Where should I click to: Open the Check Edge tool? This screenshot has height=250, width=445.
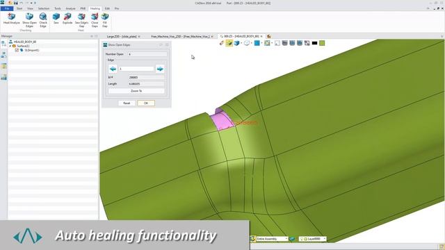(43, 20)
